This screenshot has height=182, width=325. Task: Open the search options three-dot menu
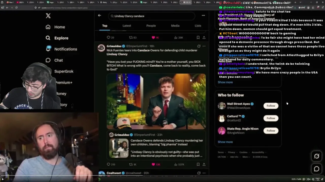203,15
